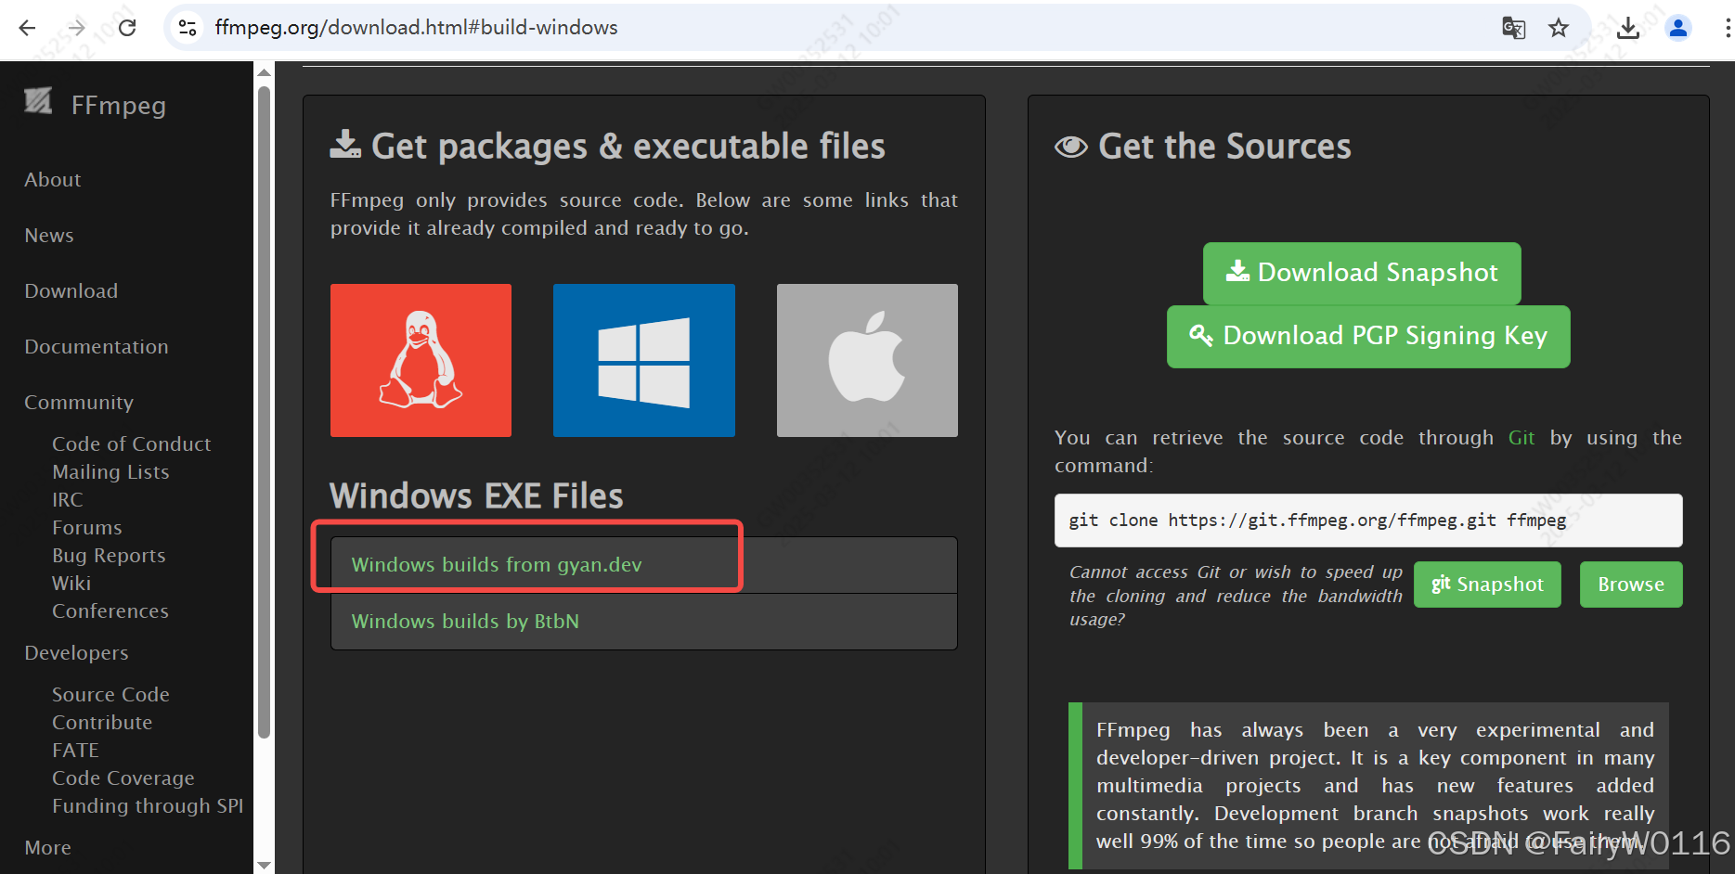Click the sidebar scrollbar up arrow
The width and height of the screenshot is (1735, 874).
tap(265, 71)
